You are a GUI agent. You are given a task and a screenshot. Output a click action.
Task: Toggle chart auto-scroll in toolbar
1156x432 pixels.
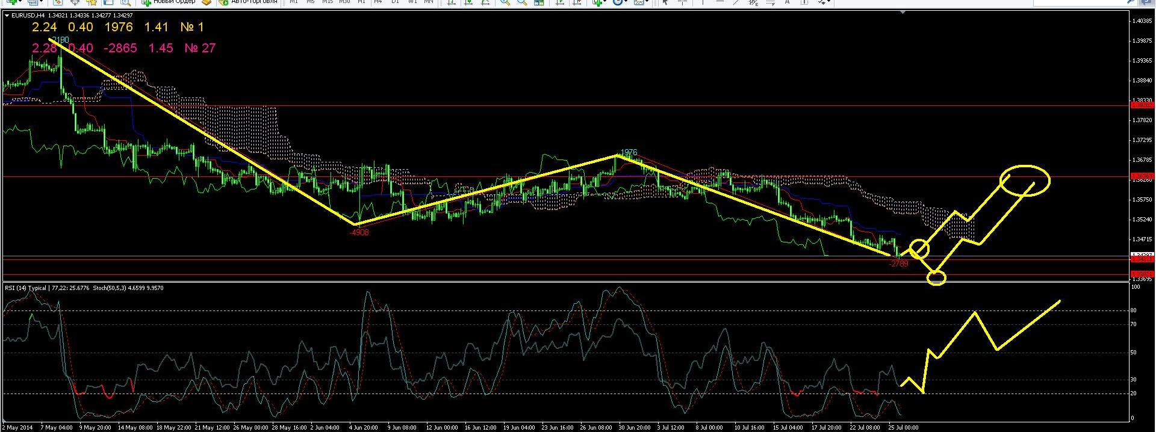coord(560,2)
